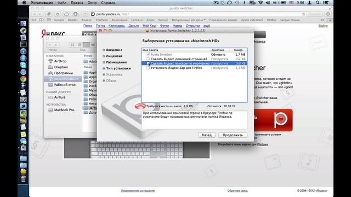Open the Файл menu
The width and height of the screenshot is (351, 197).
pos(62,3)
